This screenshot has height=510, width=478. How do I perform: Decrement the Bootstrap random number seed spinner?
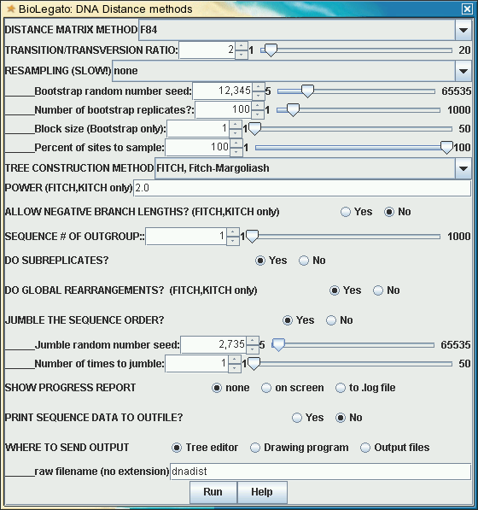click(259, 96)
